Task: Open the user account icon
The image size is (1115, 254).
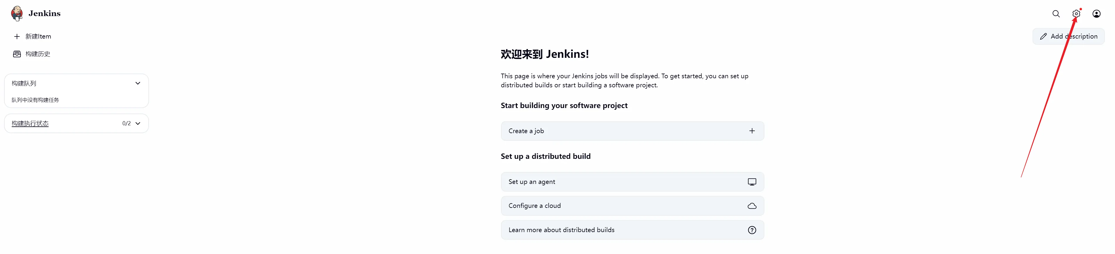Action: pyautogui.click(x=1096, y=14)
